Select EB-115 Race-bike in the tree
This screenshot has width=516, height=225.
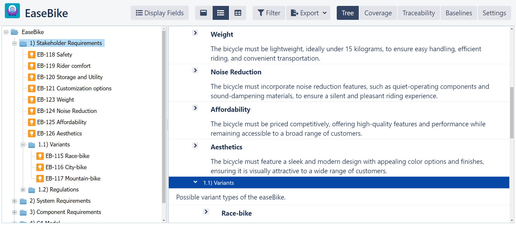point(67,156)
